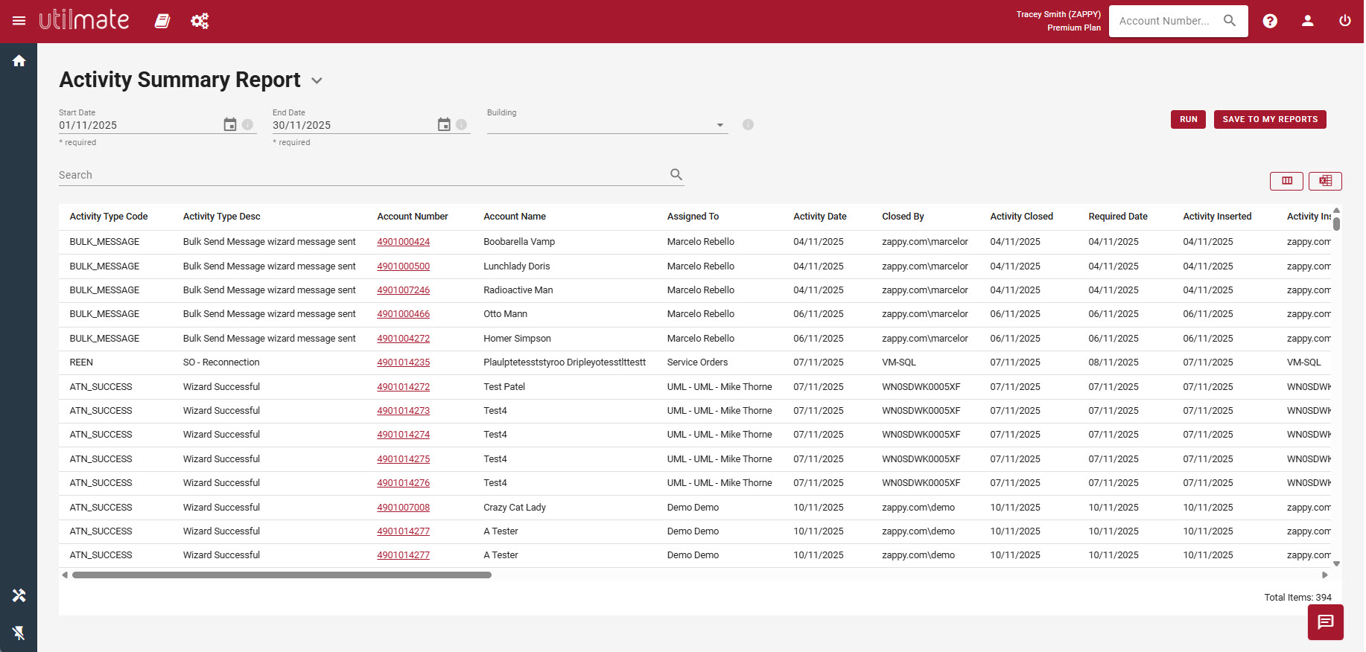Click the horizontal scrollbar left arrow

[65, 575]
